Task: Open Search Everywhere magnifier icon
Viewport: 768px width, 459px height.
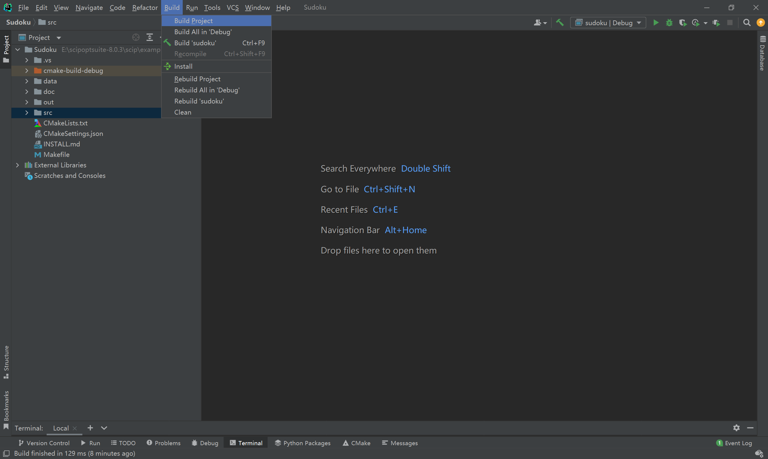Action: click(747, 22)
